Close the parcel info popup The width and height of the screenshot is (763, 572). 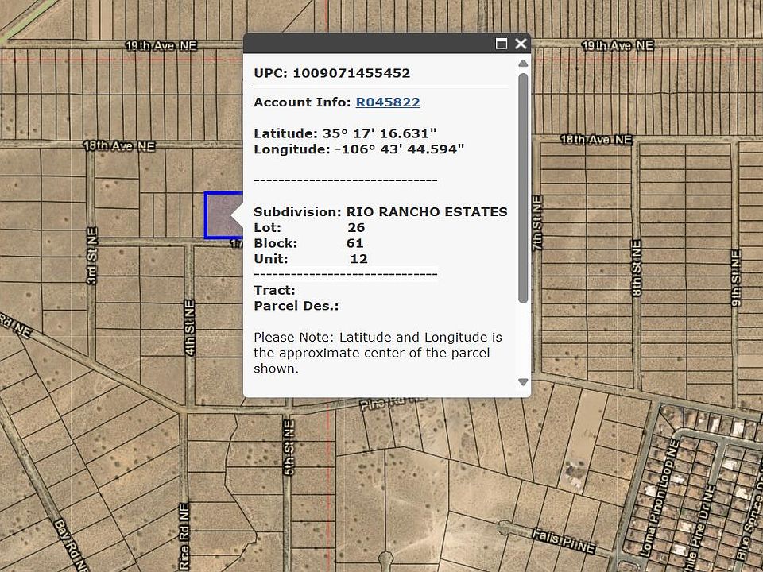(x=521, y=44)
